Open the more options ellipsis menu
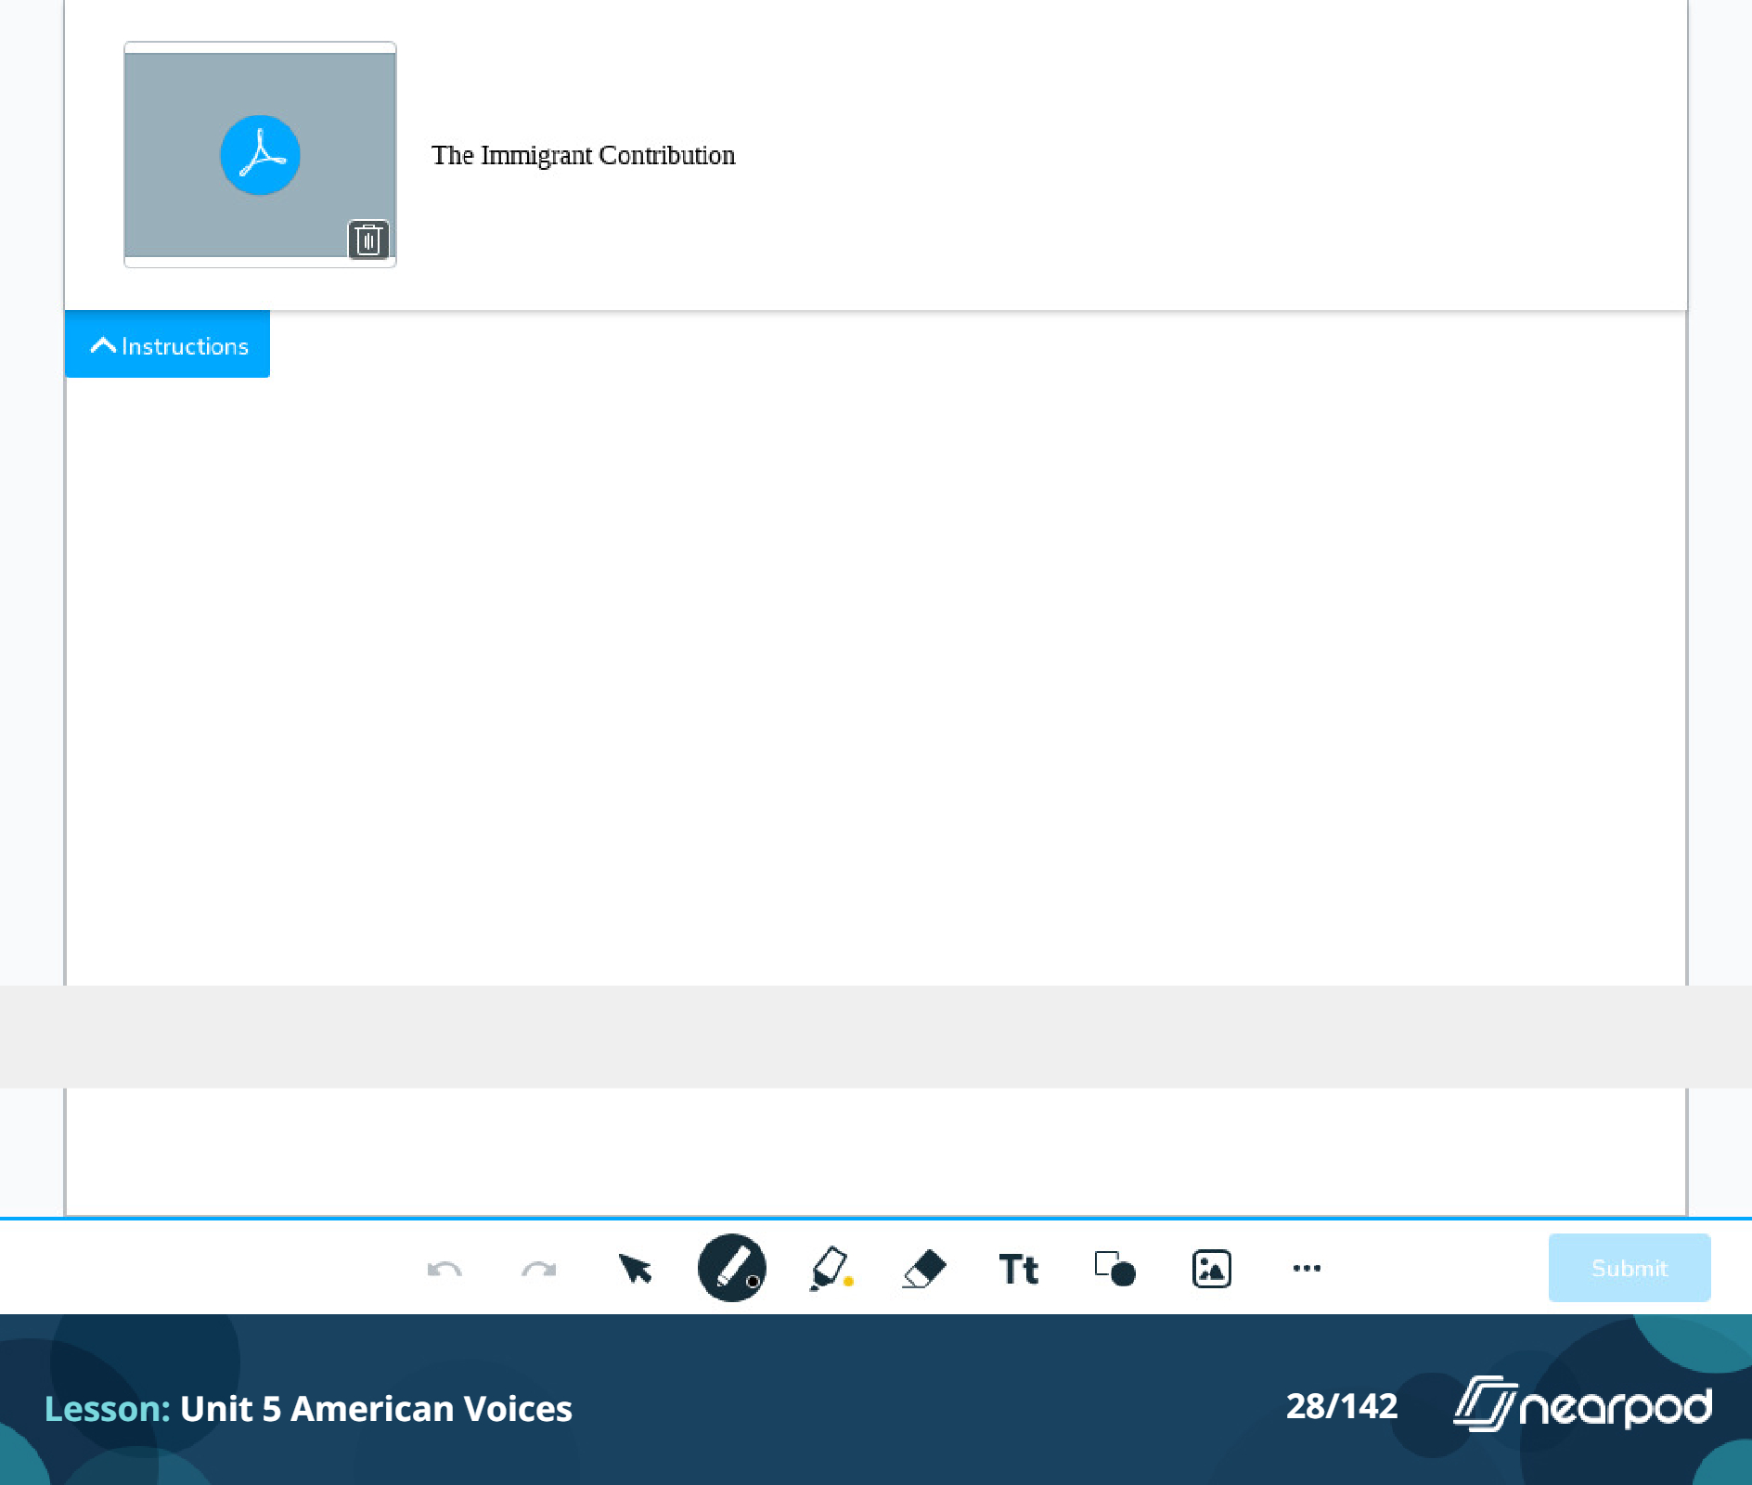 click(1307, 1268)
